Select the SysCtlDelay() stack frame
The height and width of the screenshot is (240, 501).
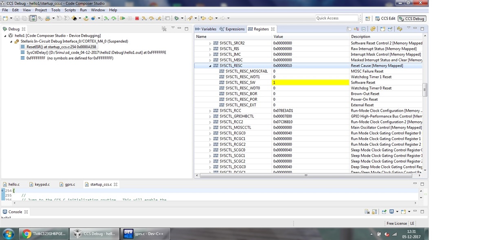(x=93, y=53)
